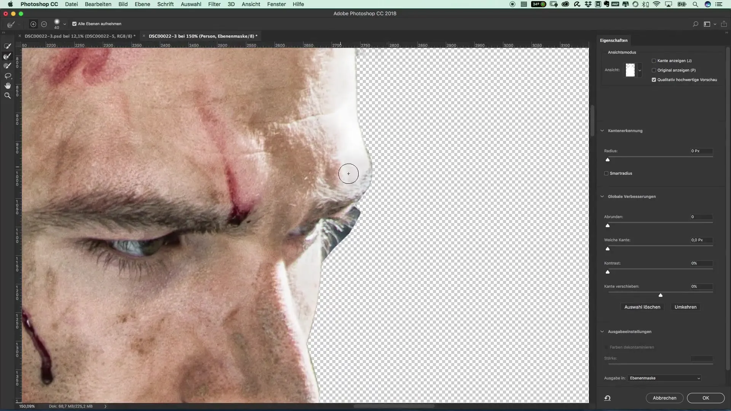Collapse the Kantenerkennung section
The image size is (731, 411).
click(x=602, y=131)
